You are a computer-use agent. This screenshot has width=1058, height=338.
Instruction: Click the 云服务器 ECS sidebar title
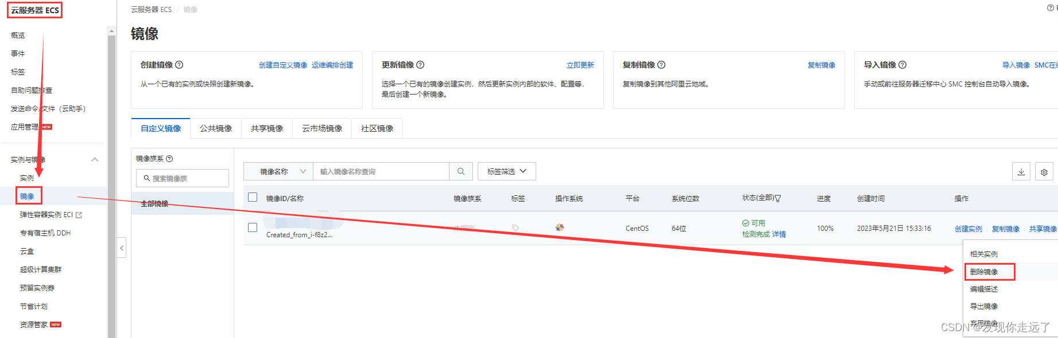point(35,10)
